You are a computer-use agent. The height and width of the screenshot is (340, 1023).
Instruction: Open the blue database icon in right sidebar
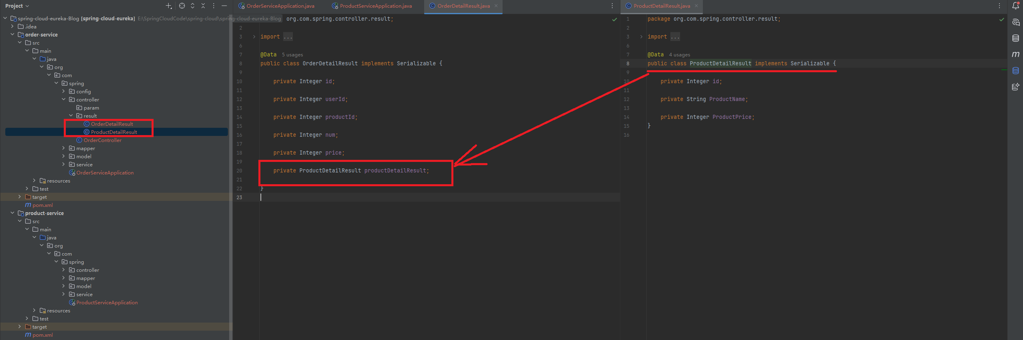pyautogui.click(x=1016, y=71)
